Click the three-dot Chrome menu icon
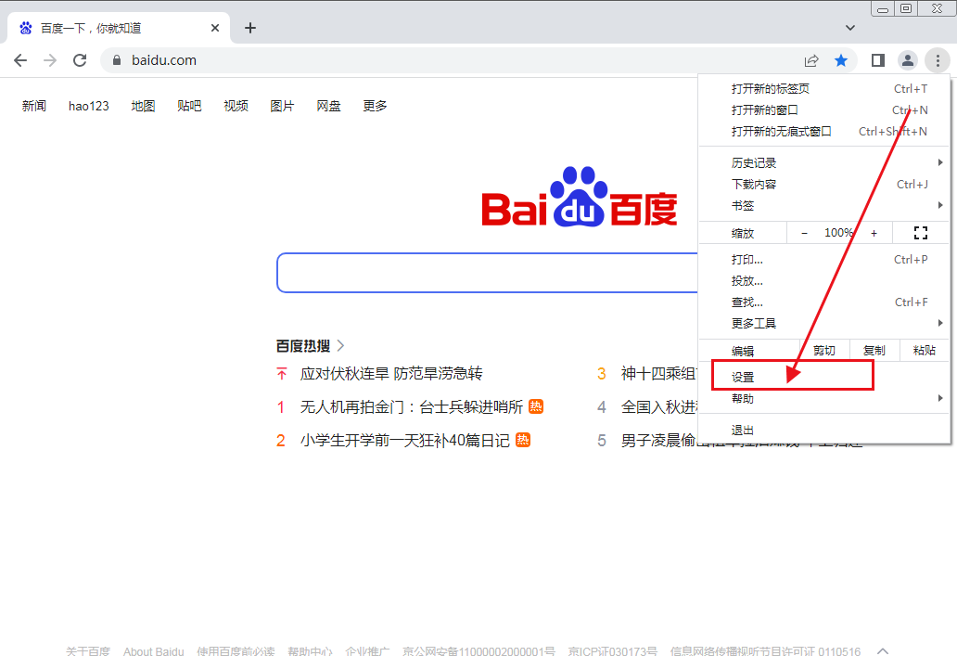957x656 pixels. [938, 60]
